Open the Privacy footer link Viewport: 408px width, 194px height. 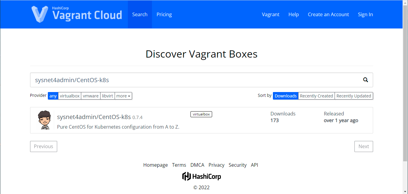(216, 165)
